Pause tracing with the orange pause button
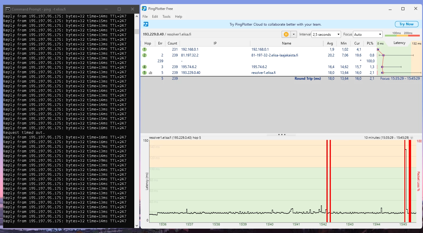423x233 pixels. click(x=286, y=34)
